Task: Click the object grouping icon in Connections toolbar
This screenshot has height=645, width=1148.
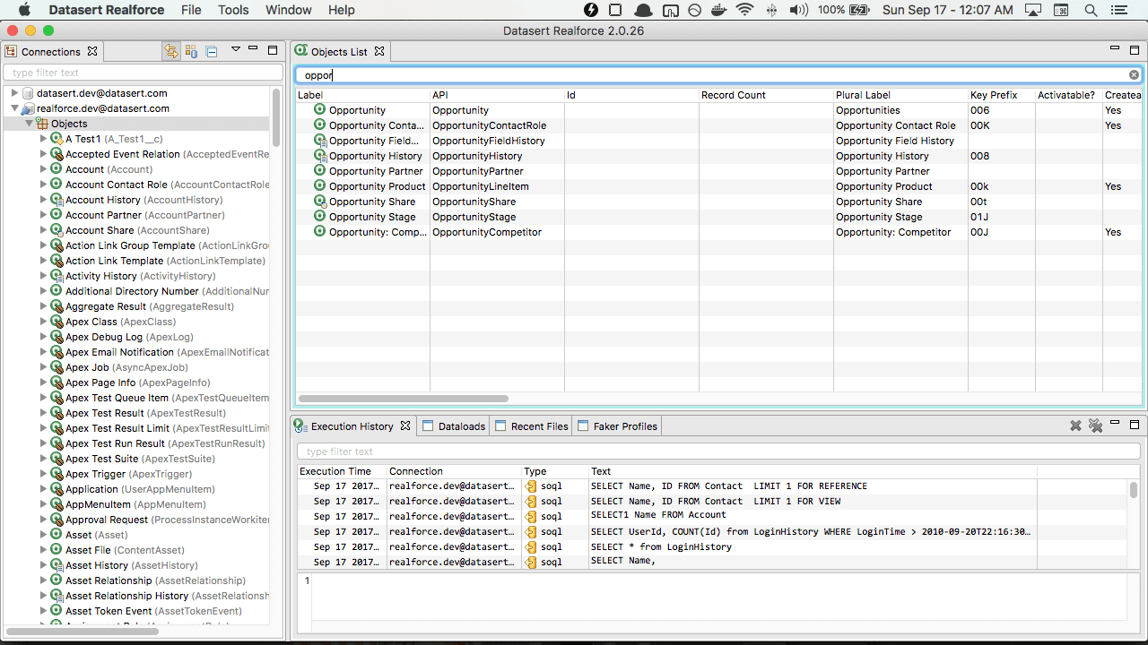Action: coord(191,51)
